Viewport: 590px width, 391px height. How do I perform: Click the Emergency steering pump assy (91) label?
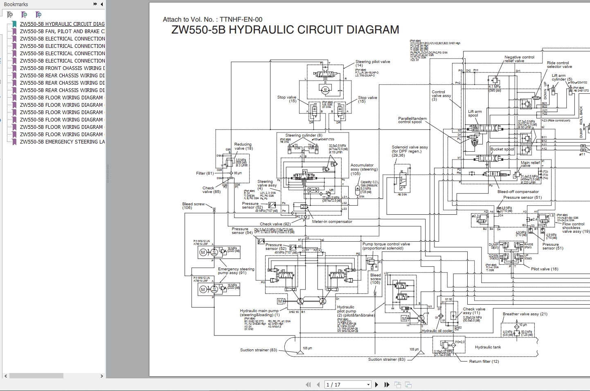[236, 271]
